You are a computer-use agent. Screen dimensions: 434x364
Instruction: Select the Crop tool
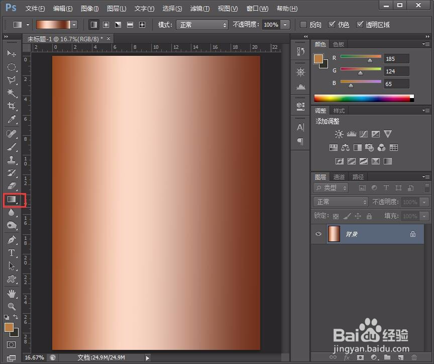click(12, 106)
